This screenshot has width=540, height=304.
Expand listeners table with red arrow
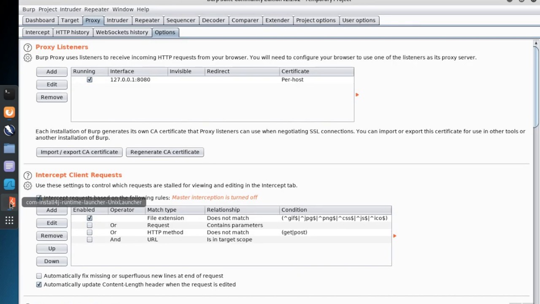pyautogui.click(x=357, y=95)
